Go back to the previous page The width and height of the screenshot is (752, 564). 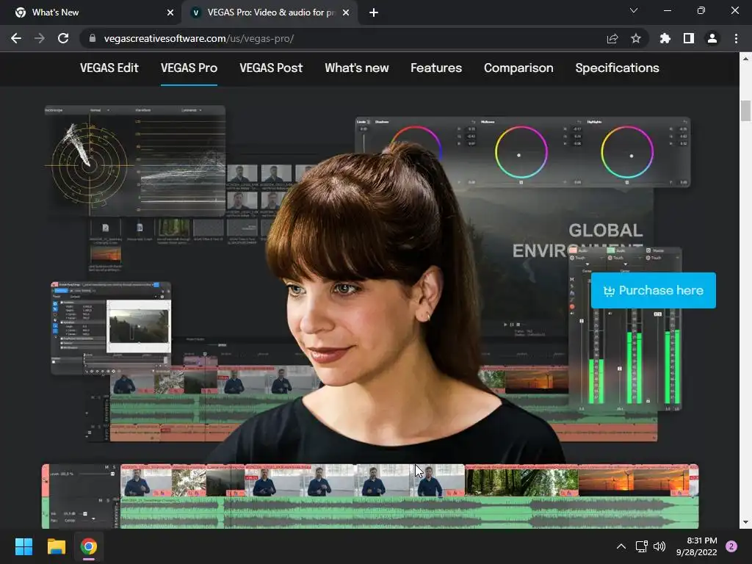click(x=16, y=38)
